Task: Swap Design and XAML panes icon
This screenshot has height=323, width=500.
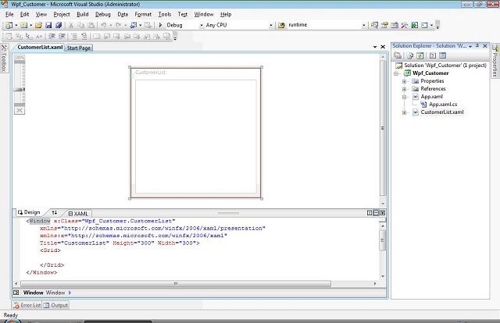Action: point(55,212)
